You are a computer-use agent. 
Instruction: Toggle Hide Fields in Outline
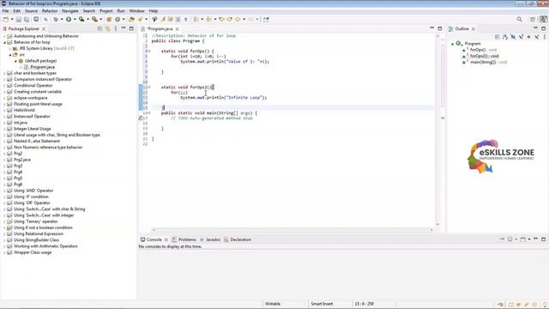point(513,37)
